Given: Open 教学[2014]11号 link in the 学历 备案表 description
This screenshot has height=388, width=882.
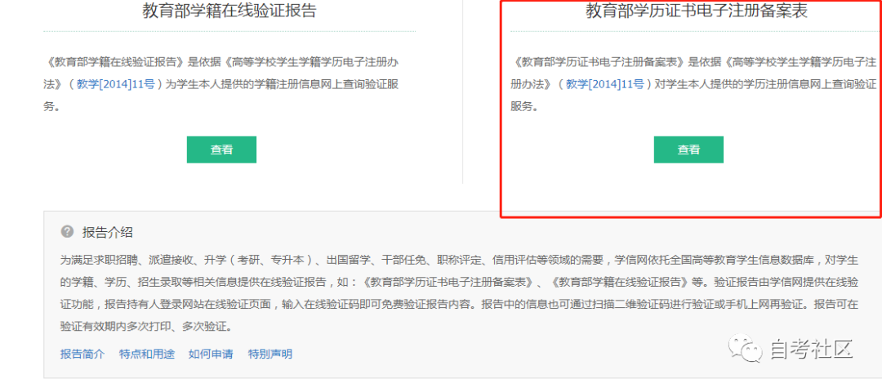Looking at the screenshot, I should click(605, 83).
